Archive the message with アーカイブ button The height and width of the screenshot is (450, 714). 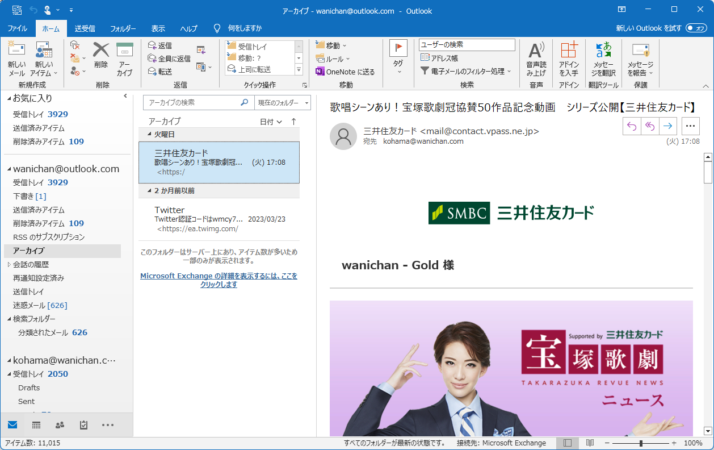point(124,59)
